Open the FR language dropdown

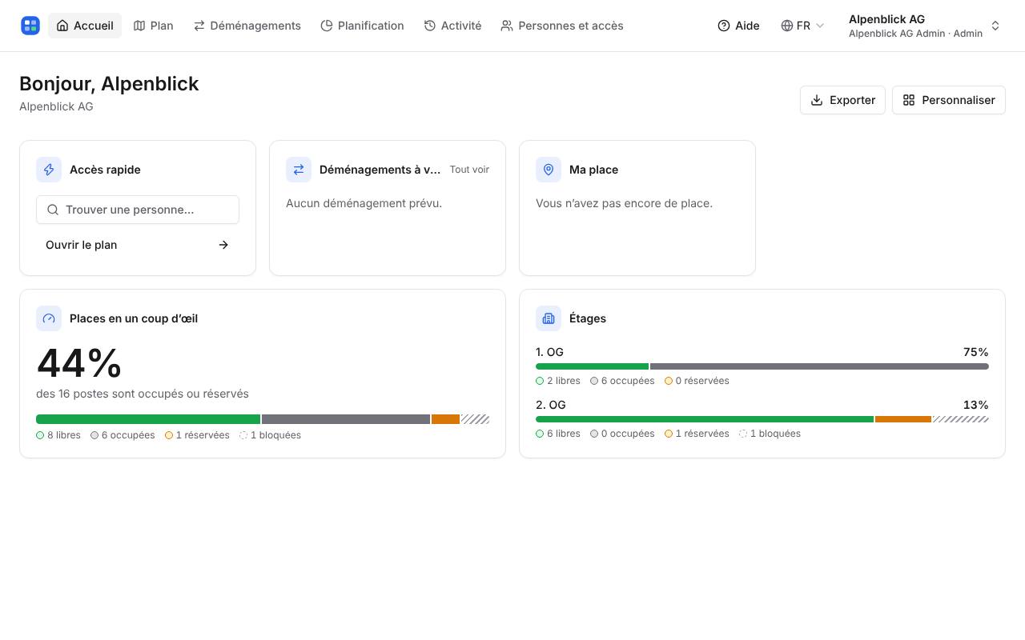[802, 26]
